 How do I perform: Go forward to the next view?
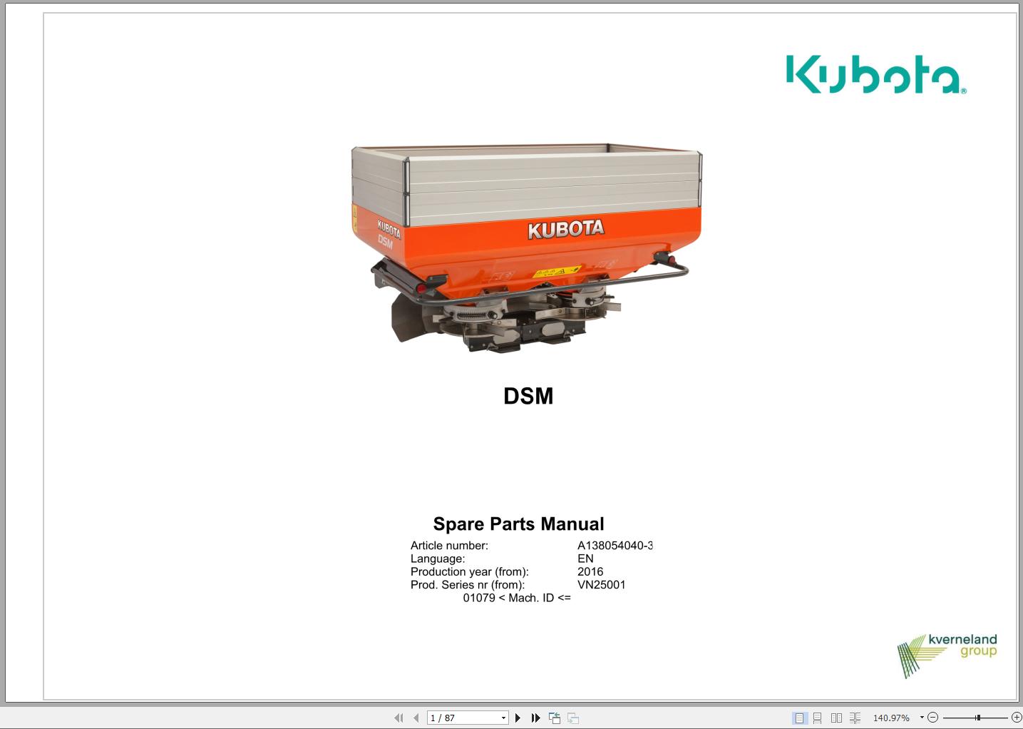pyautogui.click(x=572, y=717)
